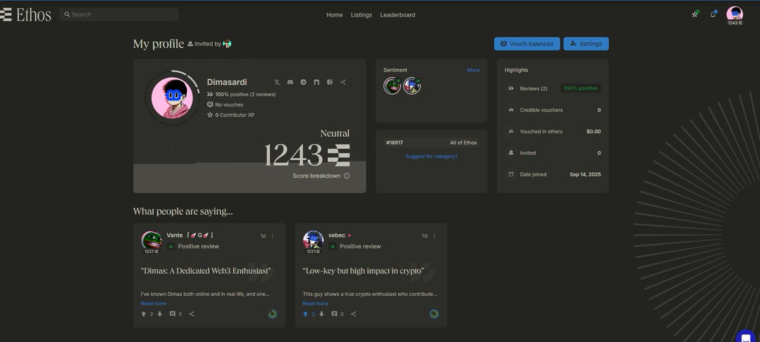Click the Vouch balances button

[x=527, y=44]
